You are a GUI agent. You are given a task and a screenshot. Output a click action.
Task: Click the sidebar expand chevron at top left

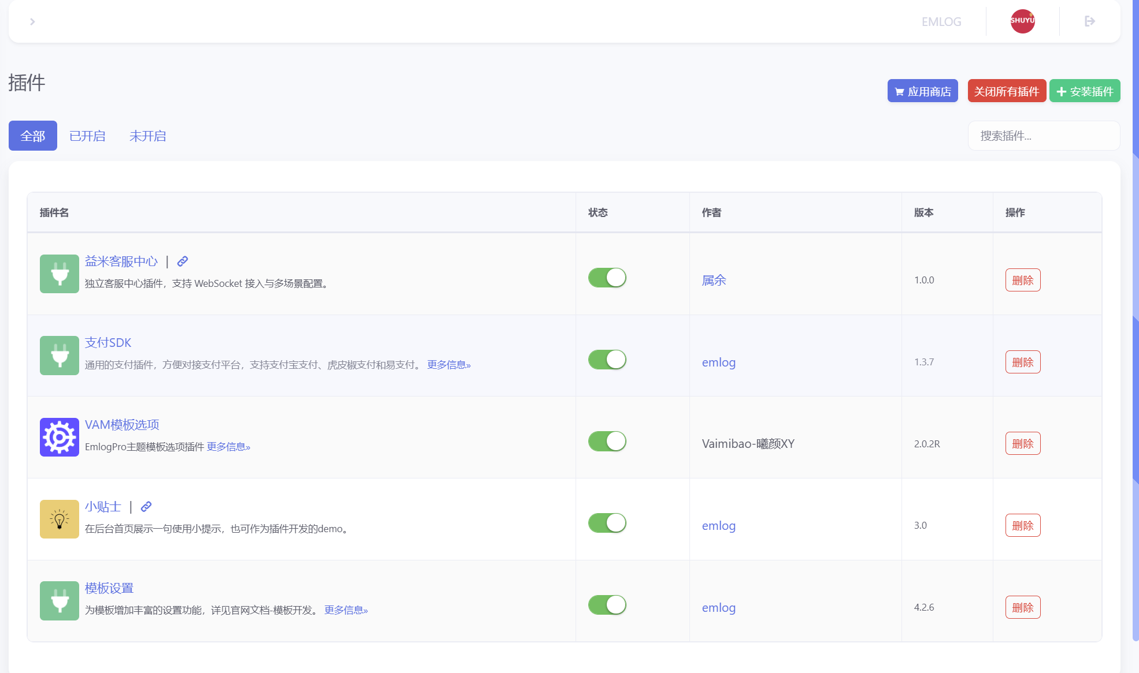coord(32,21)
